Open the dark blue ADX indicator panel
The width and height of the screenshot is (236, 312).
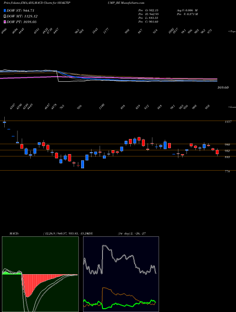[x=121, y=274]
